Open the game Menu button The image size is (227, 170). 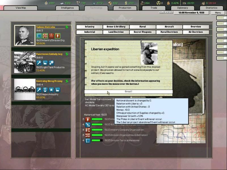[218, 13]
